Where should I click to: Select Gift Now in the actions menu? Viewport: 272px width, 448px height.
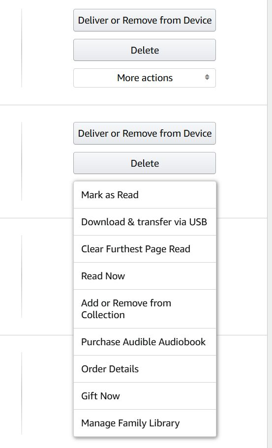(145, 396)
